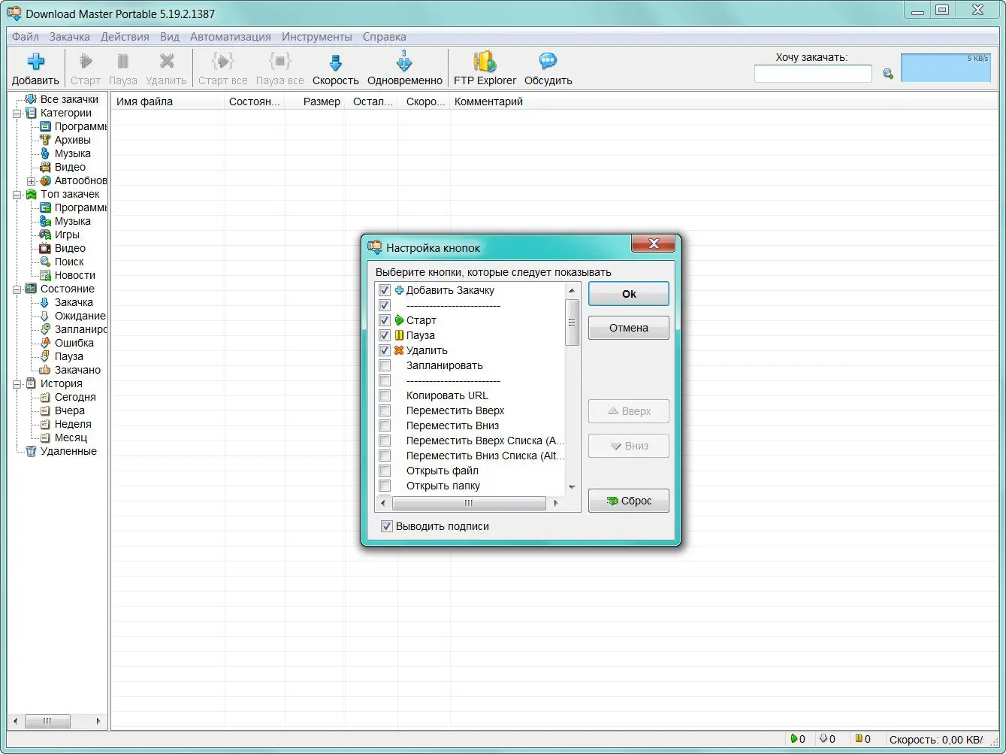Click the Комментарий column header
1006x754 pixels.
(488, 101)
